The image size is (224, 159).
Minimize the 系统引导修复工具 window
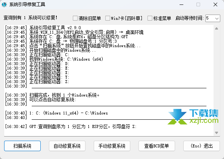181,5
